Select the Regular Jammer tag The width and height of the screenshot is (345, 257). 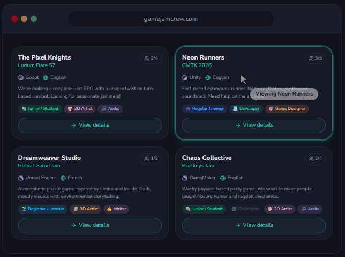click(205, 108)
